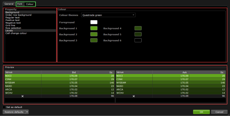The image size is (230, 116).
Task: Open Background 4 colour swatch
Action: click(138, 28)
